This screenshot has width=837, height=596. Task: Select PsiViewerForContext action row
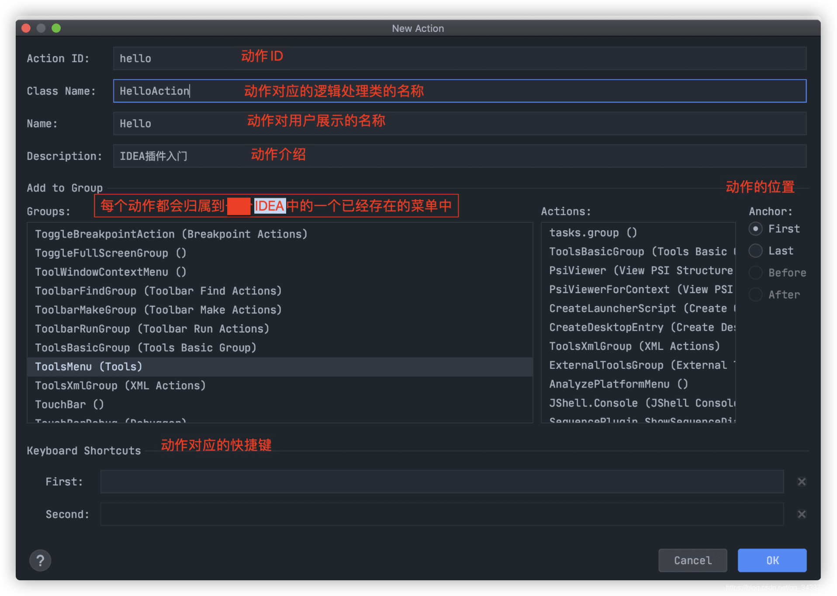point(638,289)
